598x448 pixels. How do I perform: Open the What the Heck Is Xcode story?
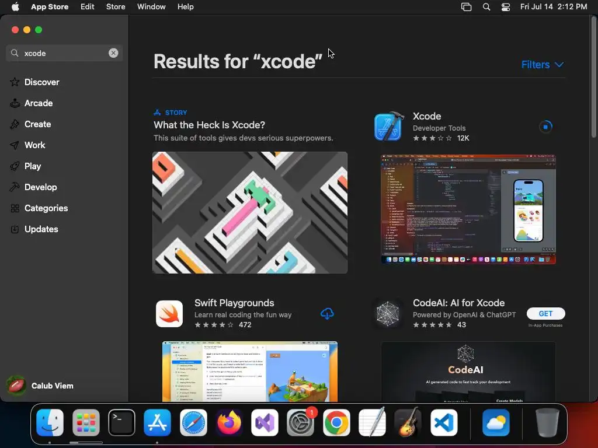coord(210,125)
